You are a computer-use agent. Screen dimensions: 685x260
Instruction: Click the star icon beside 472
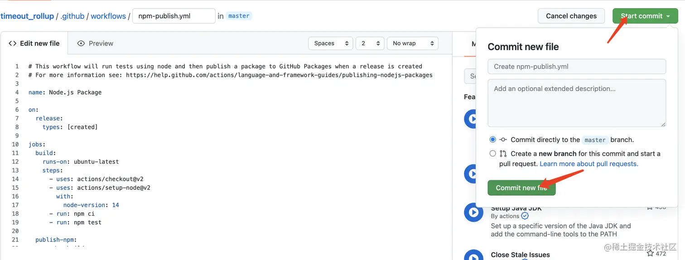coord(650,254)
